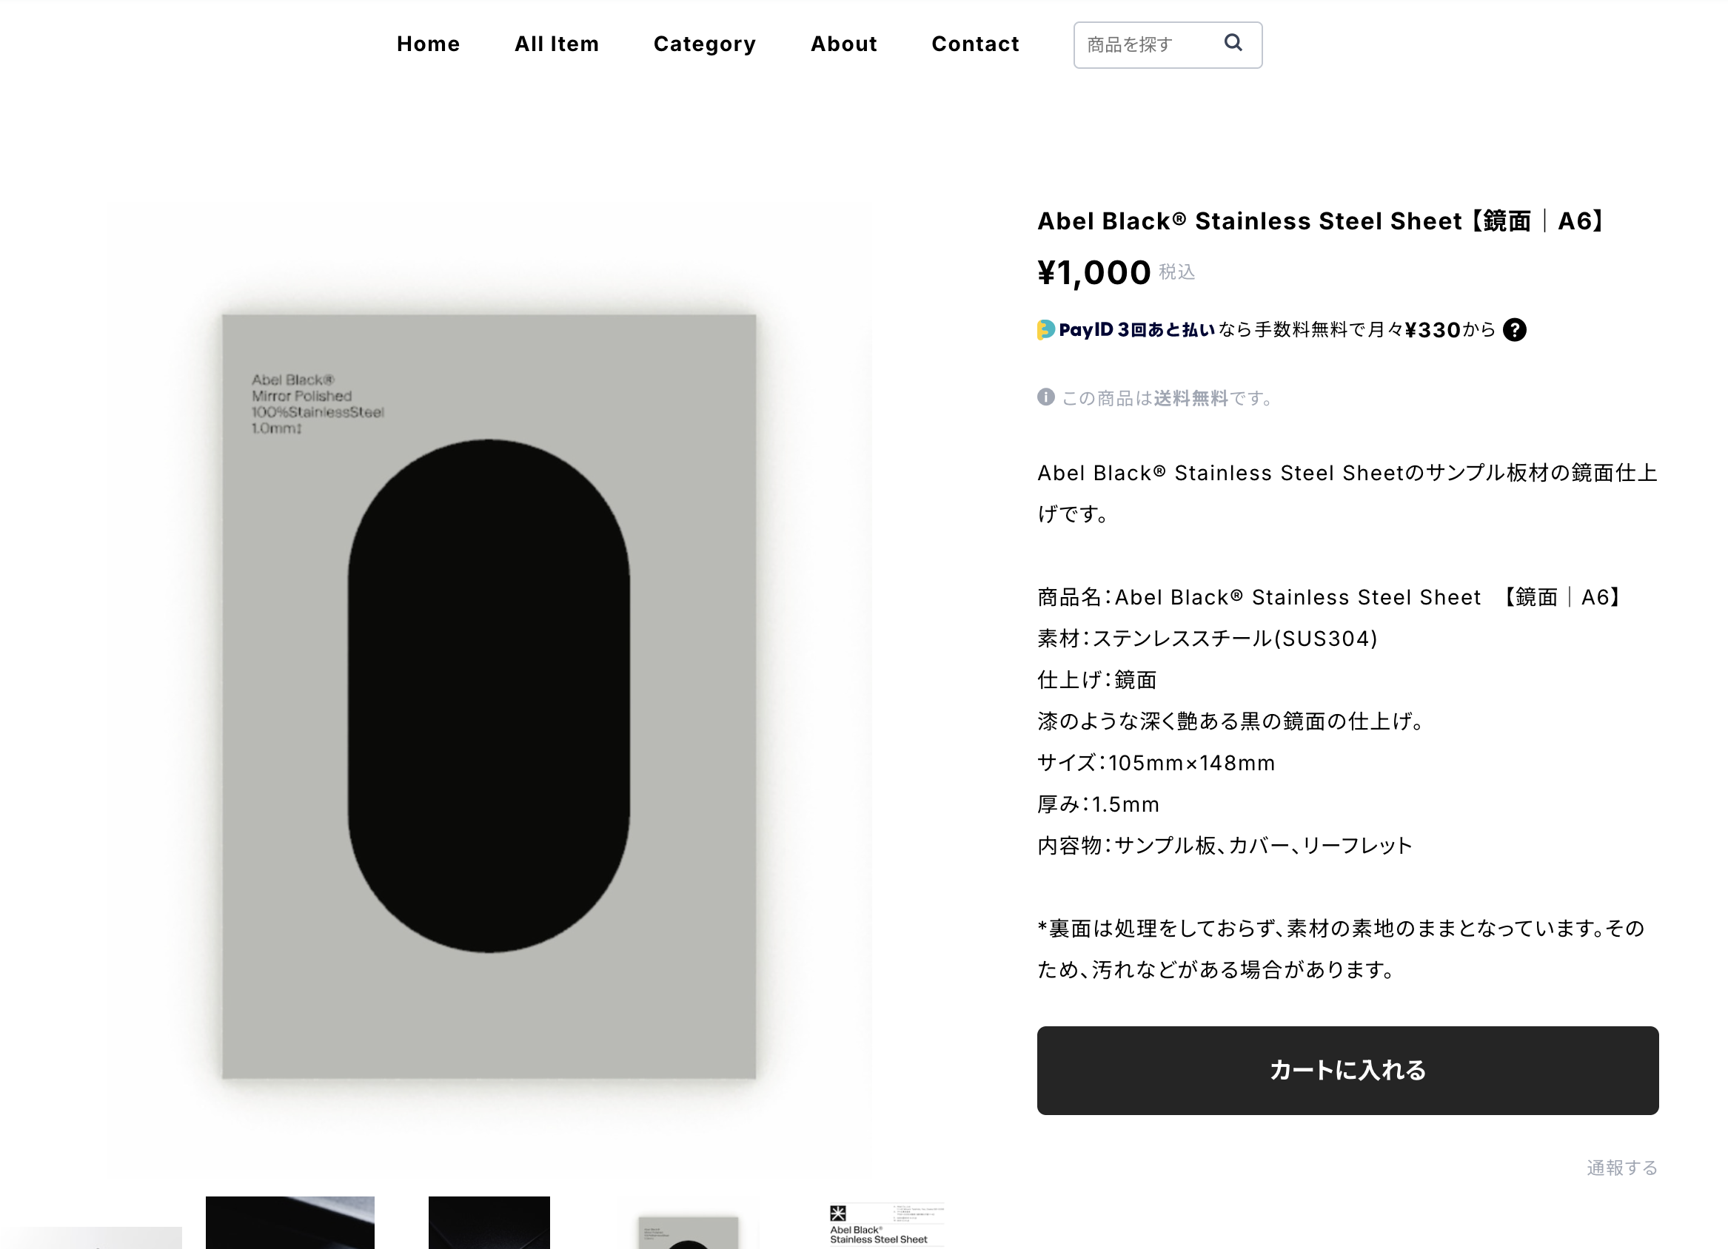Click the PayID 3回あと払い link text
Screen dimensions: 1728x1249
pyautogui.click(x=1136, y=330)
